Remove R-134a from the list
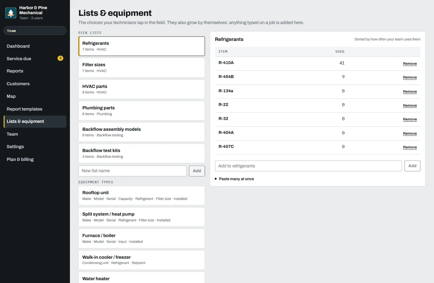434x283 pixels. pyautogui.click(x=410, y=92)
